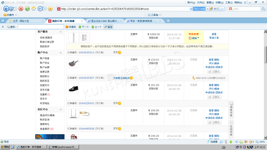
Task: Open the address bar dropdown arrow
Action: (x=207, y=9)
